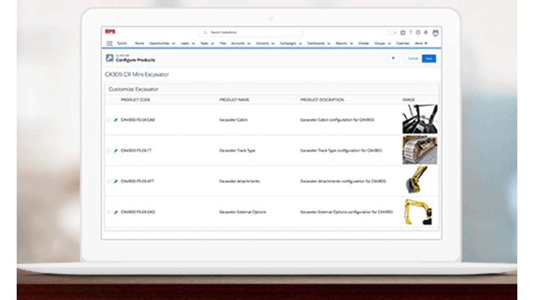Open the user avatar profile icon
534x300 pixels.
click(x=435, y=32)
